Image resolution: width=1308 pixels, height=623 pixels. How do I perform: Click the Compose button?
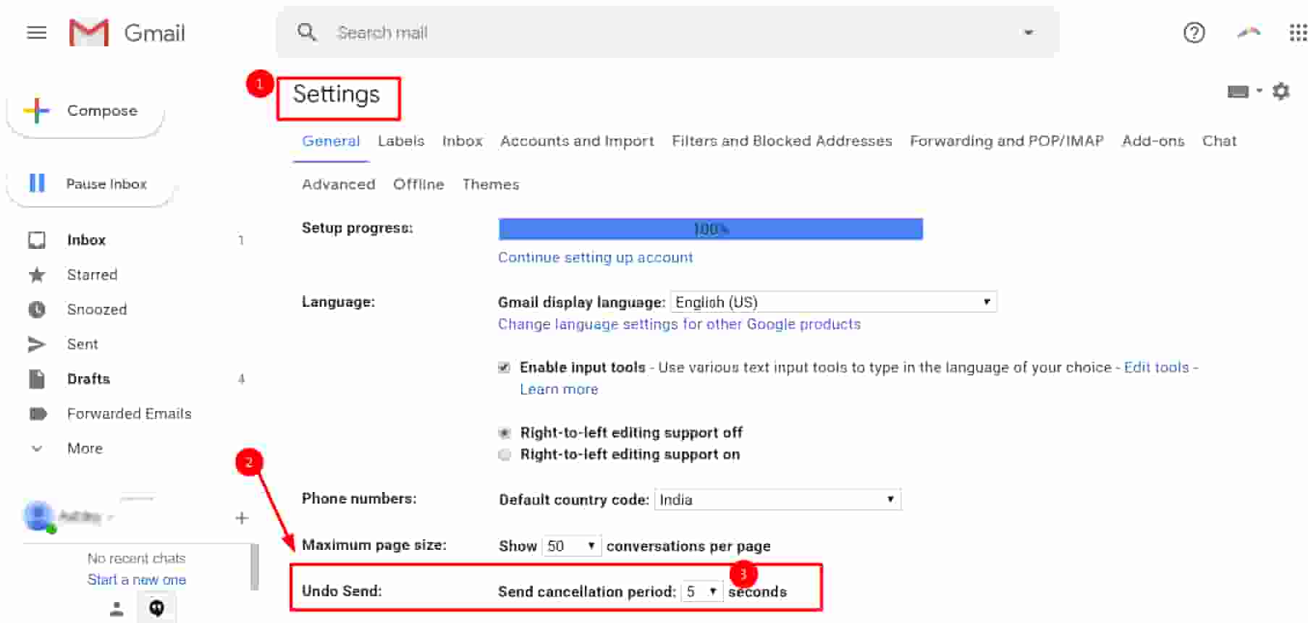pos(85,111)
